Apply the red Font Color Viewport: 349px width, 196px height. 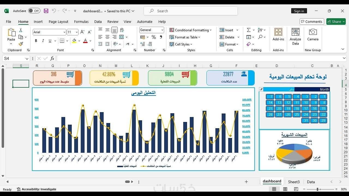point(85,41)
